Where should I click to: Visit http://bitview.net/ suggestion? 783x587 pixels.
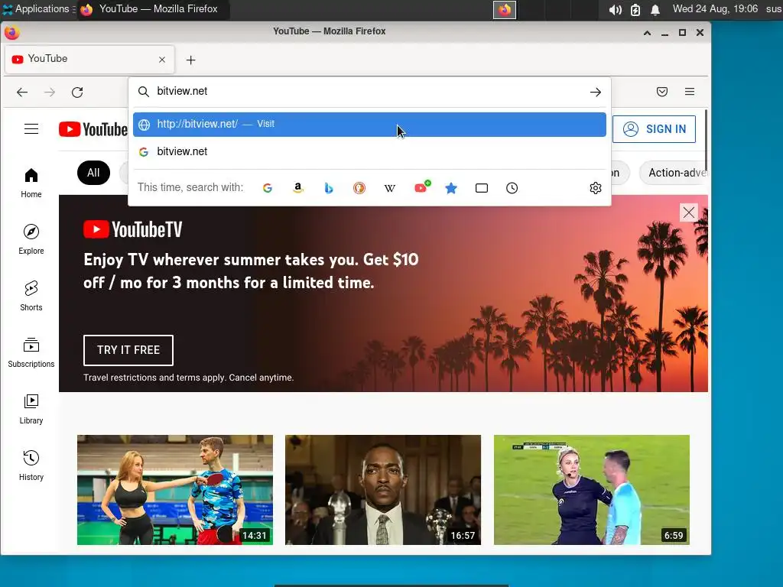(369, 125)
